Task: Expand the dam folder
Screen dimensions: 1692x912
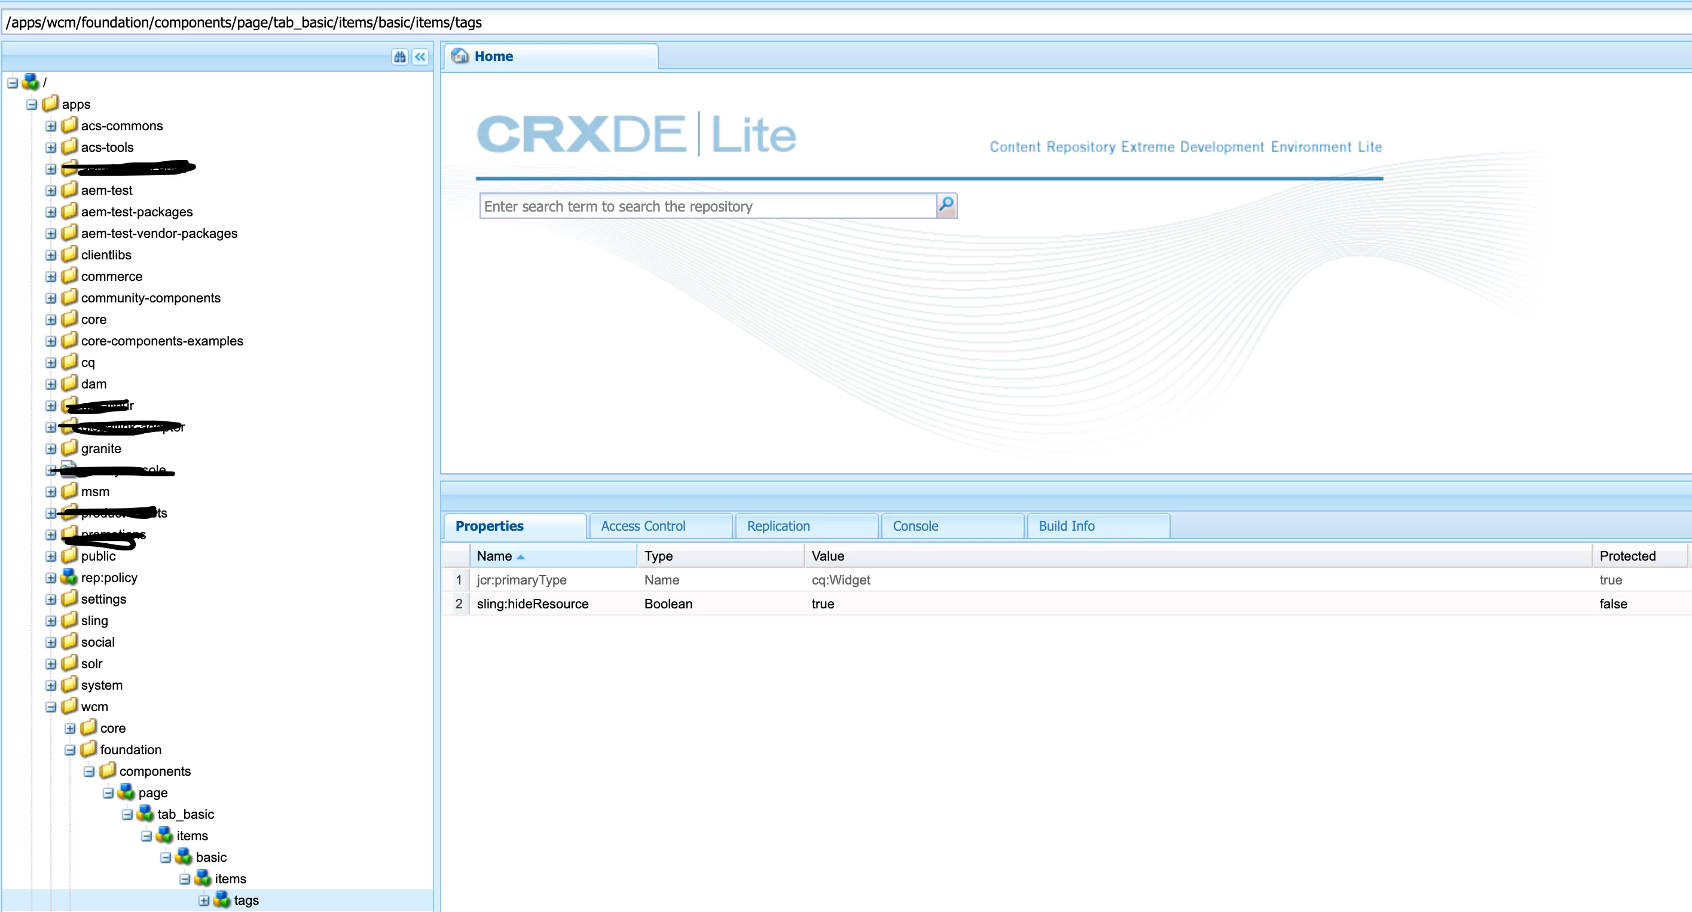Action: (51, 384)
